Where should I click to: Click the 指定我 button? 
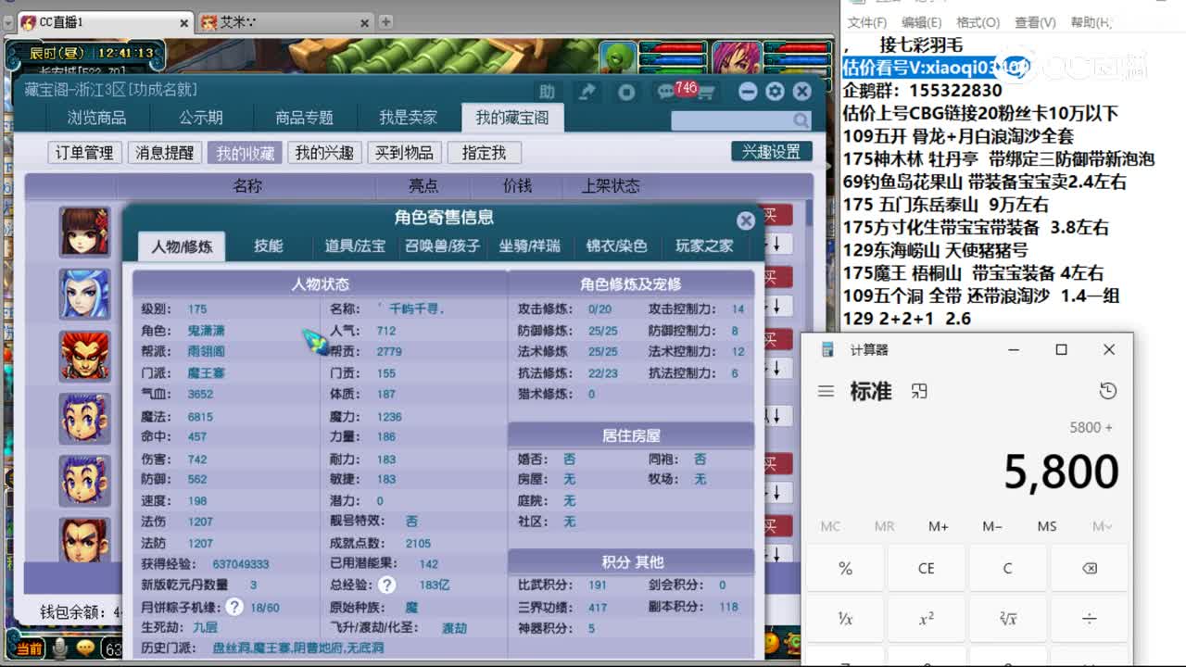[484, 153]
